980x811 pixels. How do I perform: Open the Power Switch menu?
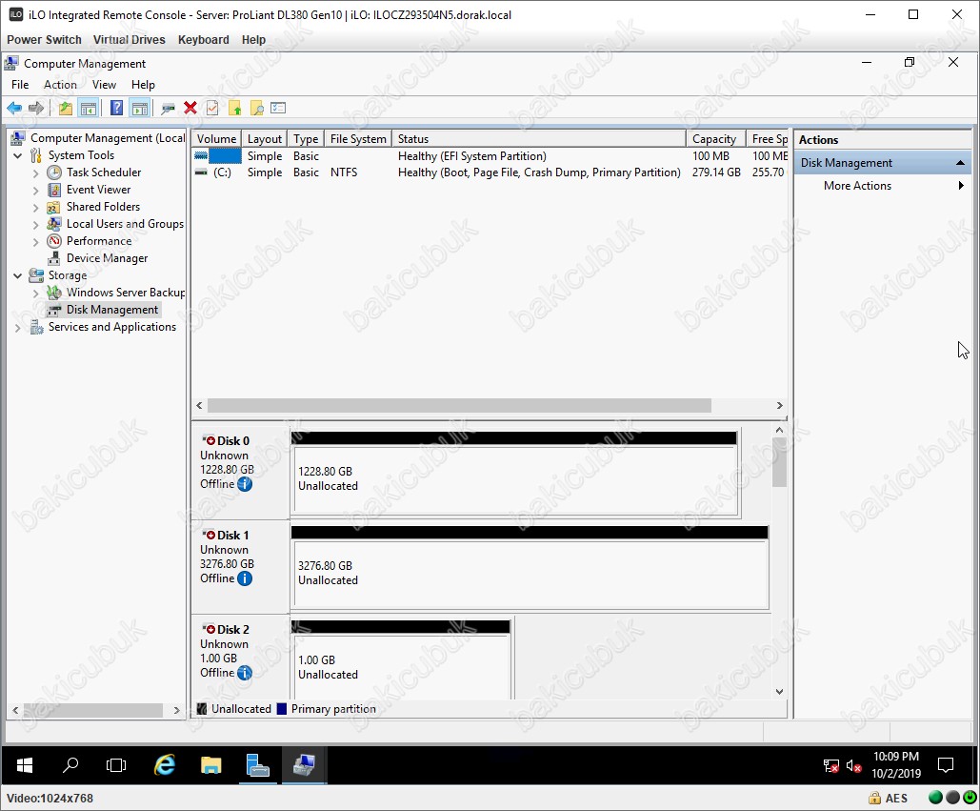(44, 39)
